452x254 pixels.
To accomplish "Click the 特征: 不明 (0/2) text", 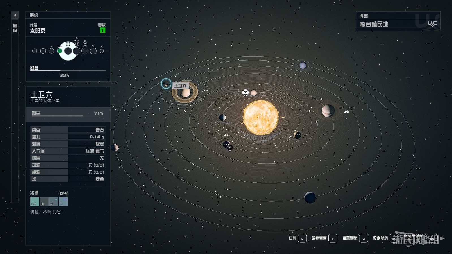I will pyautogui.click(x=46, y=212).
